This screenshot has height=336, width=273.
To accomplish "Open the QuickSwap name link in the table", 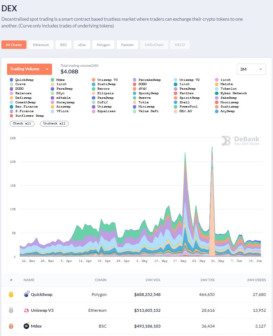I will click(42, 295).
